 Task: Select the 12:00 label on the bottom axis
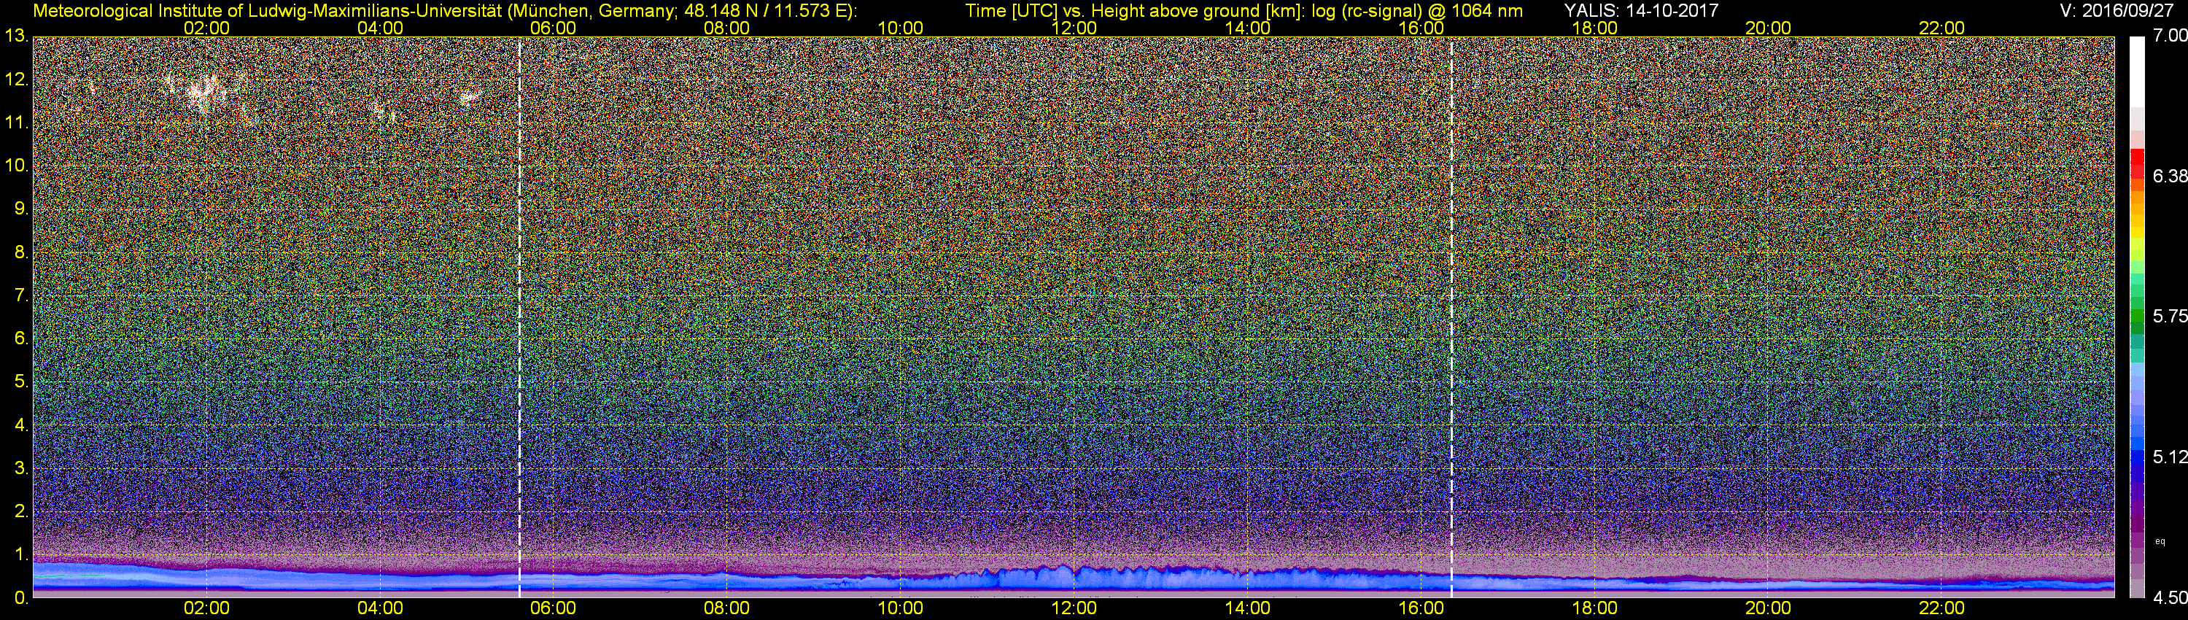pyautogui.click(x=1074, y=609)
